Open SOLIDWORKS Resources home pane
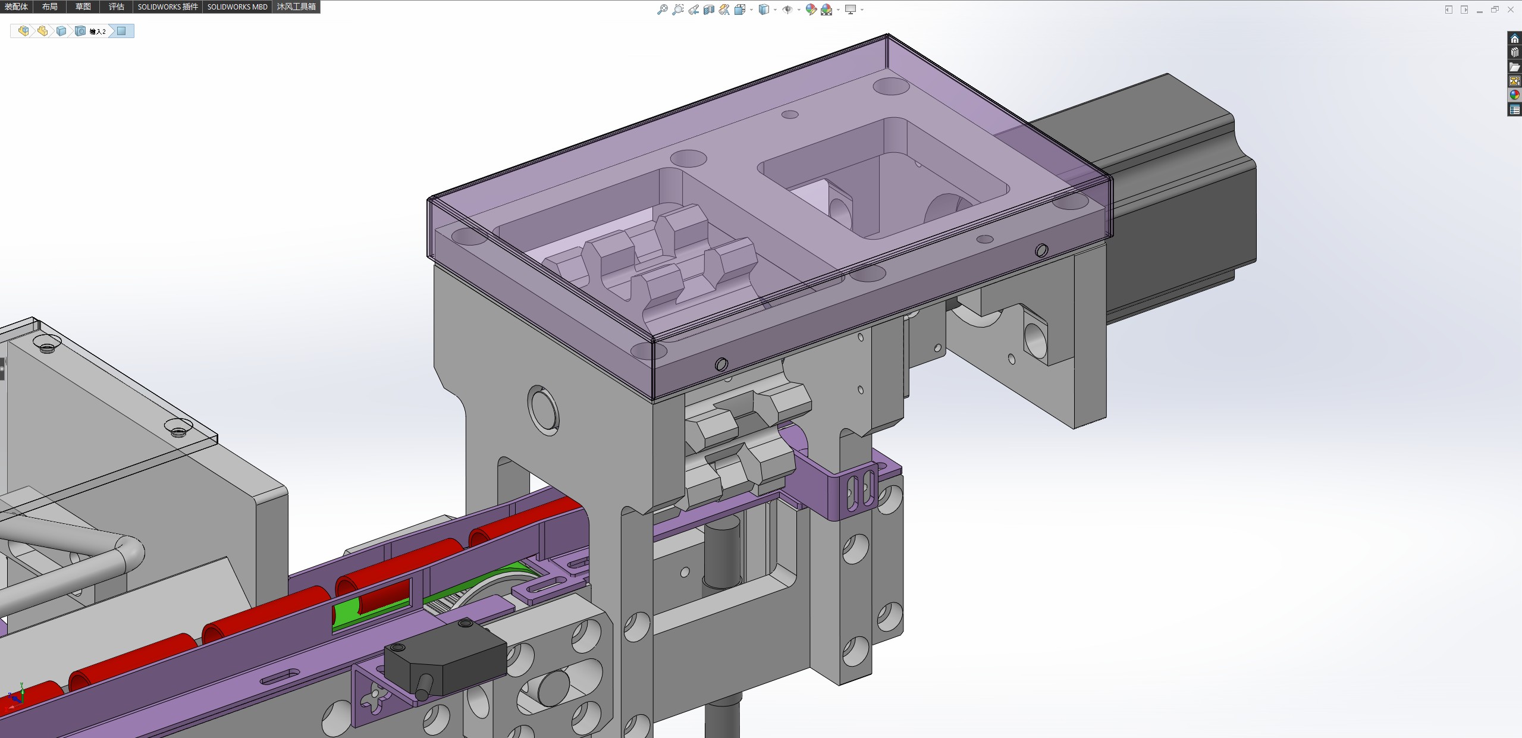1522x738 pixels. click(x=1514, y=39)
